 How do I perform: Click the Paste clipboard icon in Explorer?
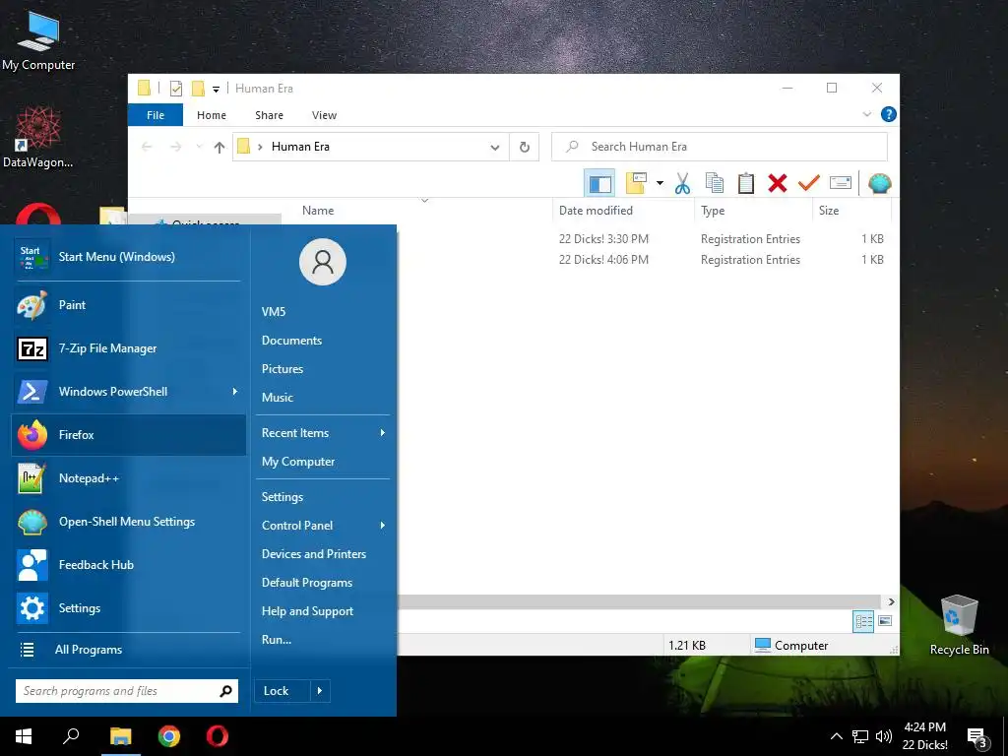coord(746,183)
